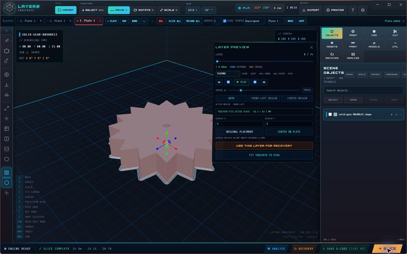Open the 'Plate 1' target plate dropdown

point(276,21)
